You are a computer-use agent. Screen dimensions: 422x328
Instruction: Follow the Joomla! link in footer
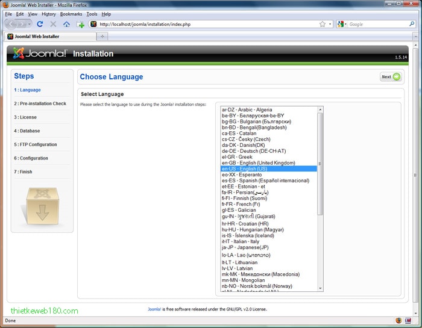tap(154, 309)
